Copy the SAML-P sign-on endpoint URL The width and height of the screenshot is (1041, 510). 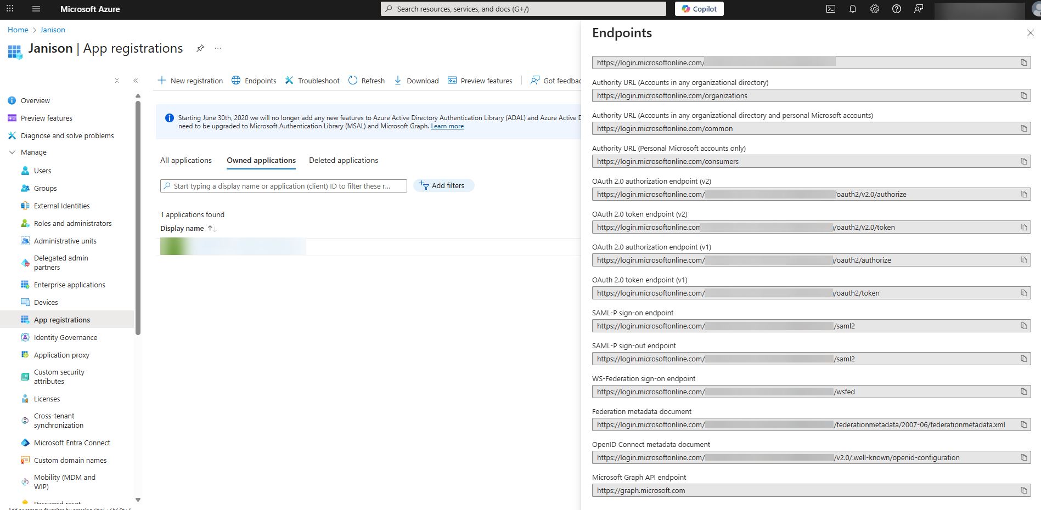(x=1023, y=326)
